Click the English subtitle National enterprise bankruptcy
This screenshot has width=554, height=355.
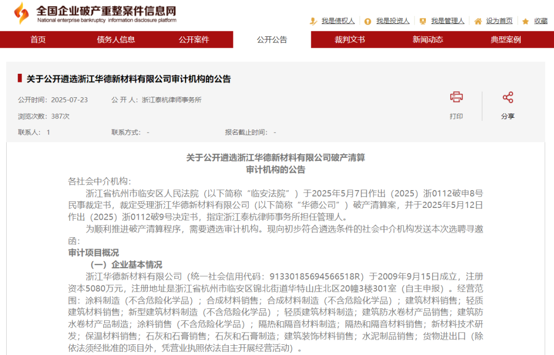click(71, 20)
